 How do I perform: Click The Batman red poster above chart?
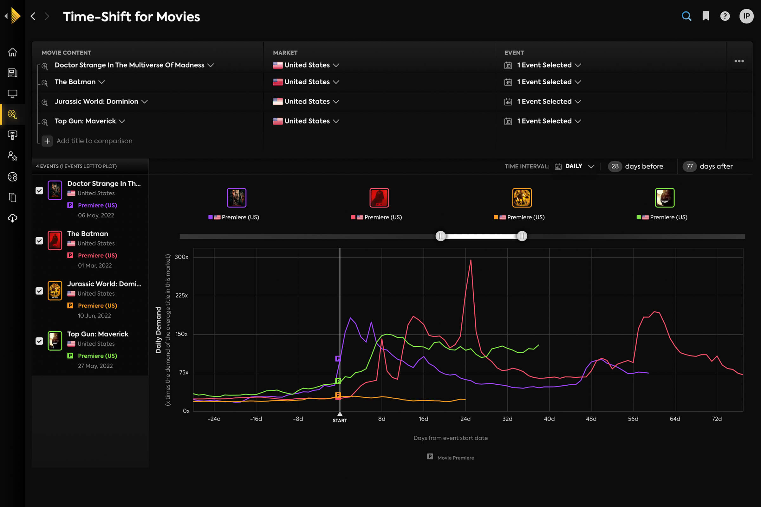[379, 197]
